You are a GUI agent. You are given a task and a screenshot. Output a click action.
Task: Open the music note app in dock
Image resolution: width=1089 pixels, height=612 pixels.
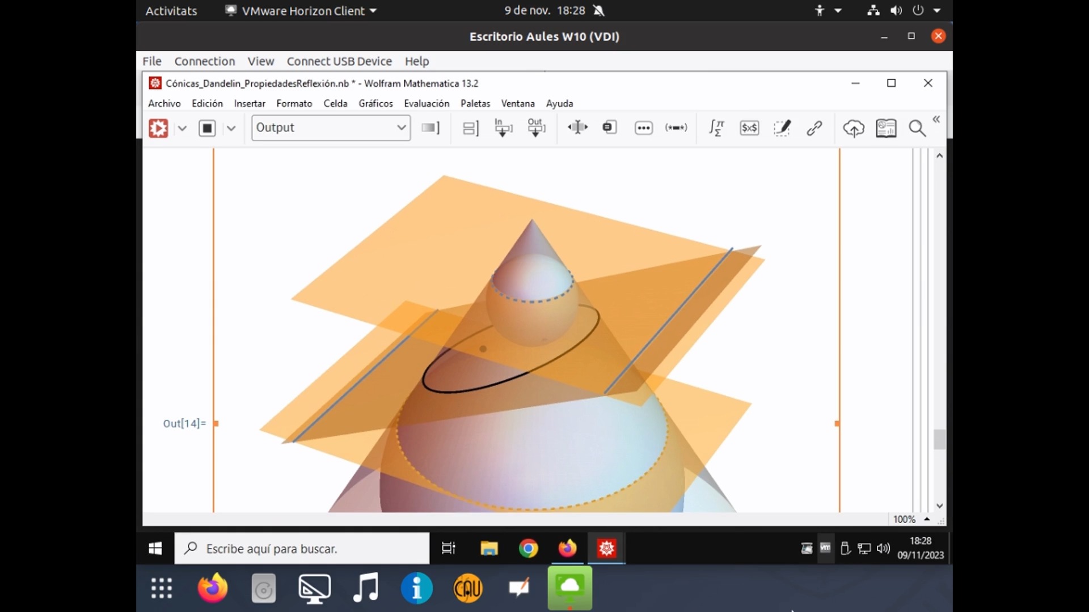tap(366, 588)
